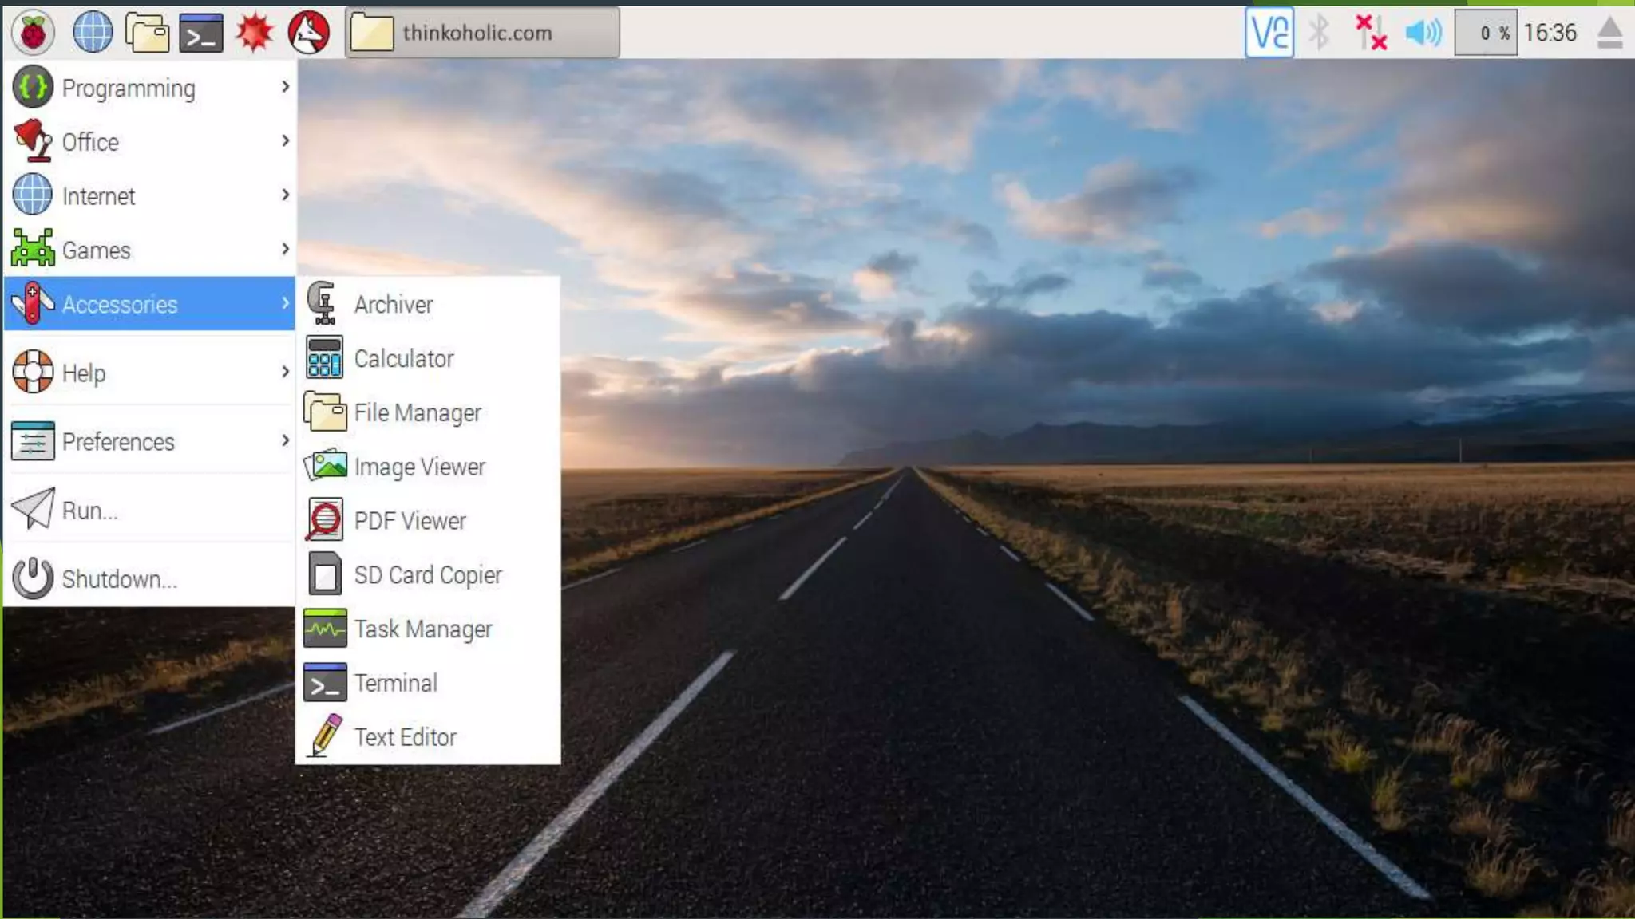Open the Bluetooth tray menu
The width and height of the screenshot is (1635, 919).
point(1320,33)
